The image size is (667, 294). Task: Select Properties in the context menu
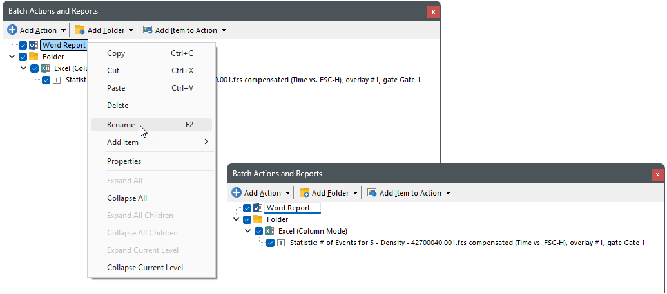(124, 161)
